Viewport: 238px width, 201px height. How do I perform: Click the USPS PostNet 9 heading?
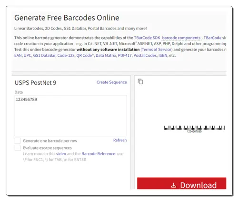tap(35, 83)
